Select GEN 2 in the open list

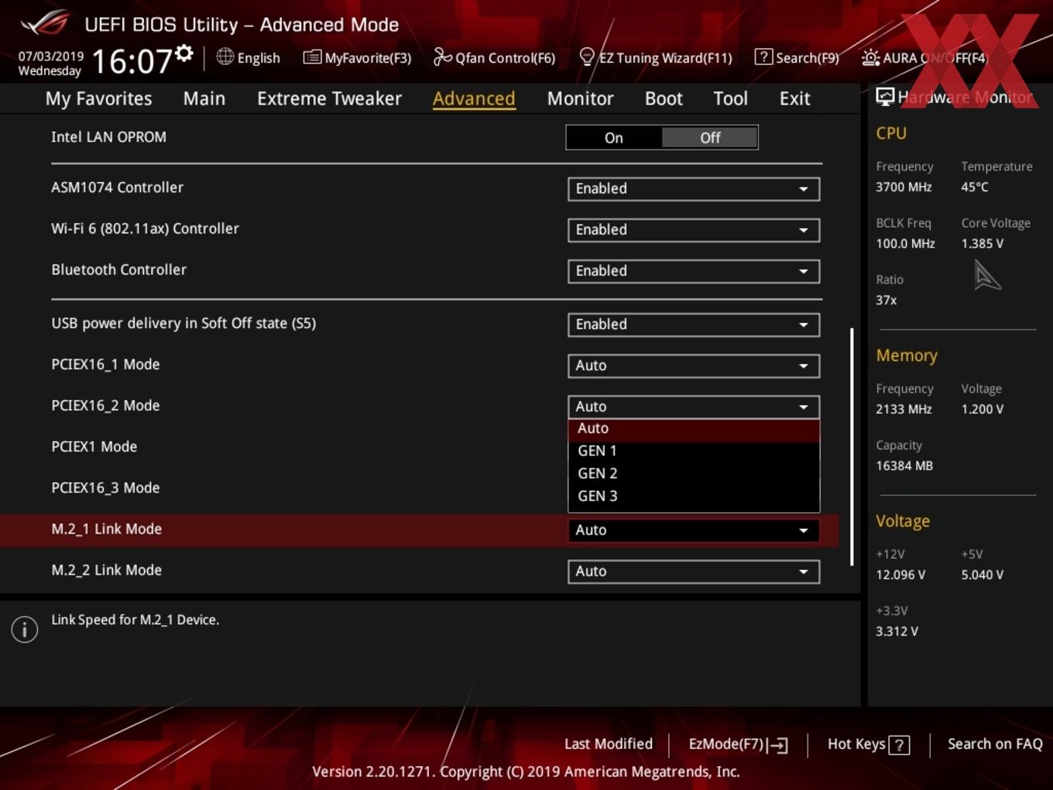point(694,473)
